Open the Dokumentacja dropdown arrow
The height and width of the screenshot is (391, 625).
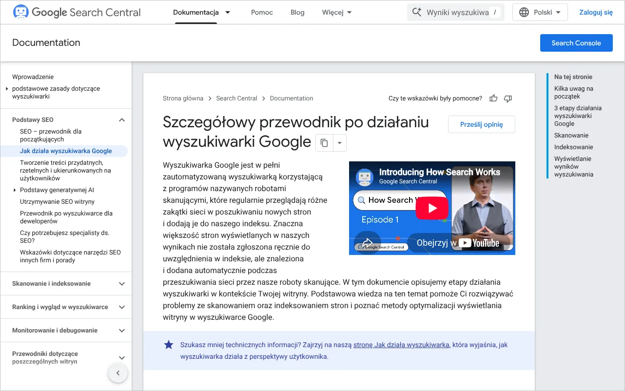pyautogui.click(x=228, y=12)
